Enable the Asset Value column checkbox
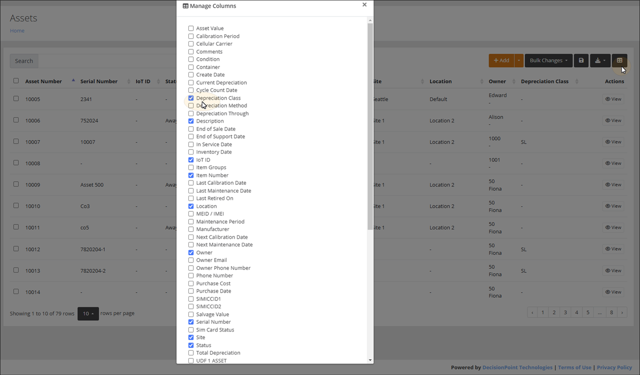Image resolution: width=640 pixels, height=375 pixels. click(191, 28)
